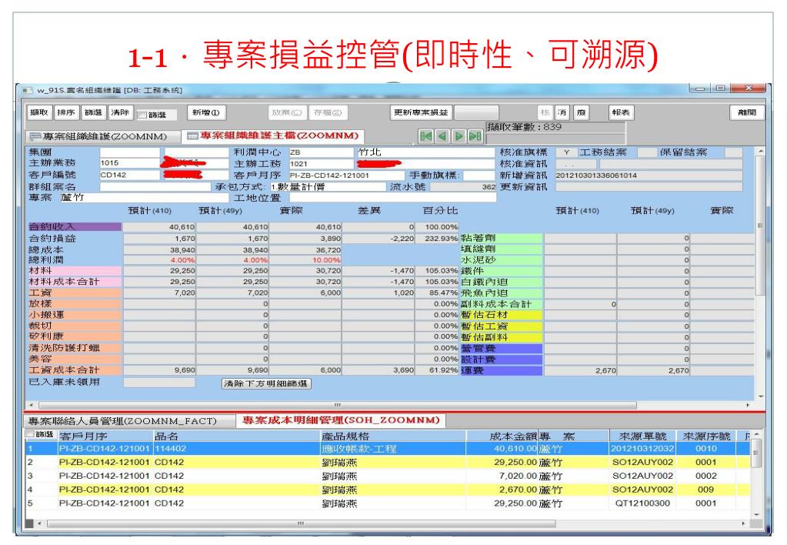Click the 主辦工務 field containing 1021
This screenshot has height=545, width=787.
click(x=322, y=164)
